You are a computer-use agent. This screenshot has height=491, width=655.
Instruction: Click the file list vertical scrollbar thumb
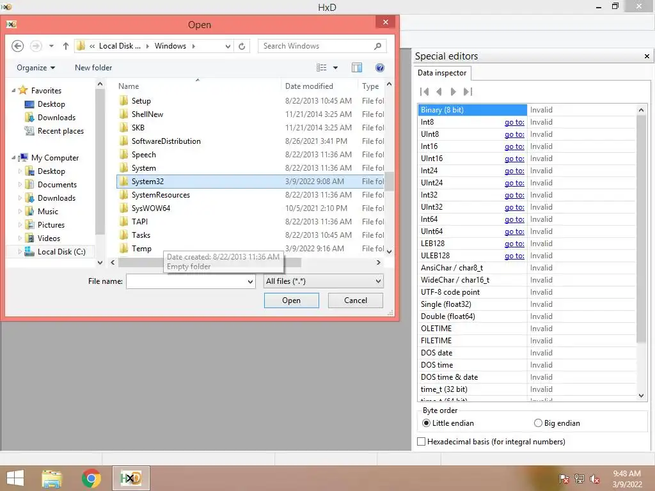(390, 181)
